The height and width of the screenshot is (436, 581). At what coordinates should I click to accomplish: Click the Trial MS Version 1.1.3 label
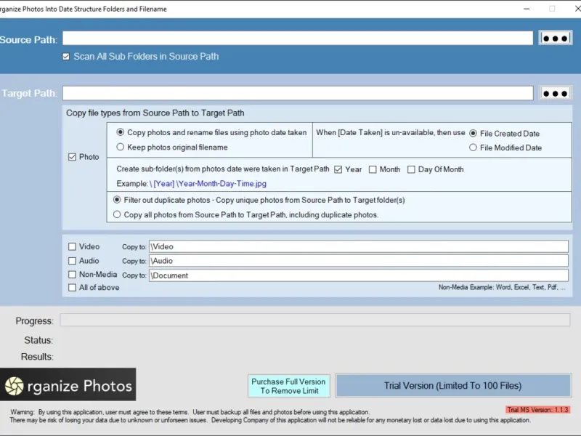click(x=537, y=410)
